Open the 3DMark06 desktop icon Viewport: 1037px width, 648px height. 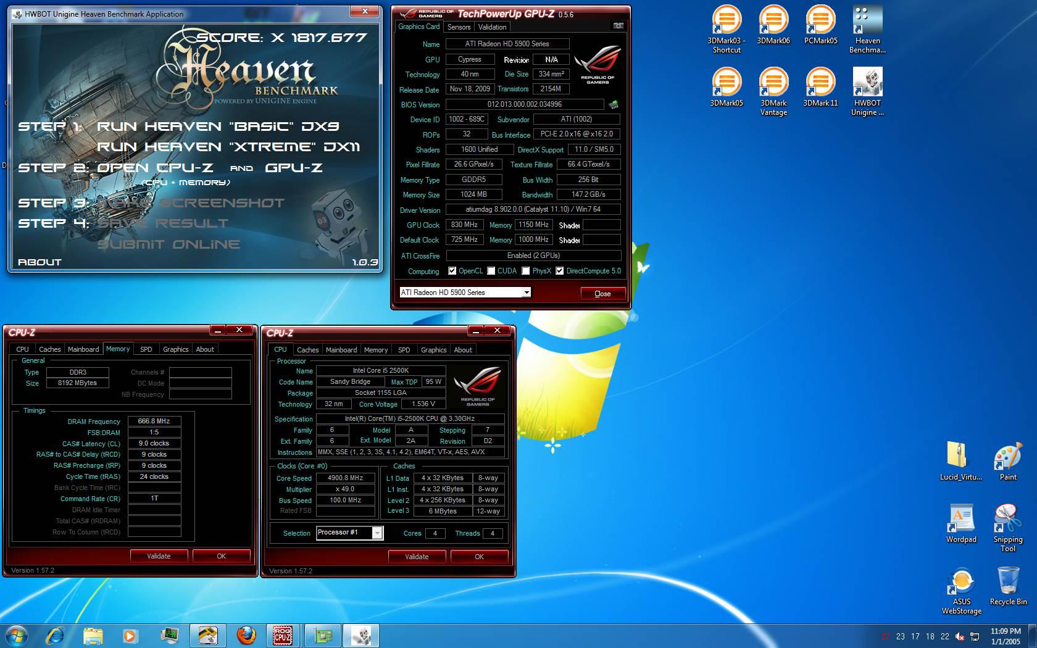(773, 25)
